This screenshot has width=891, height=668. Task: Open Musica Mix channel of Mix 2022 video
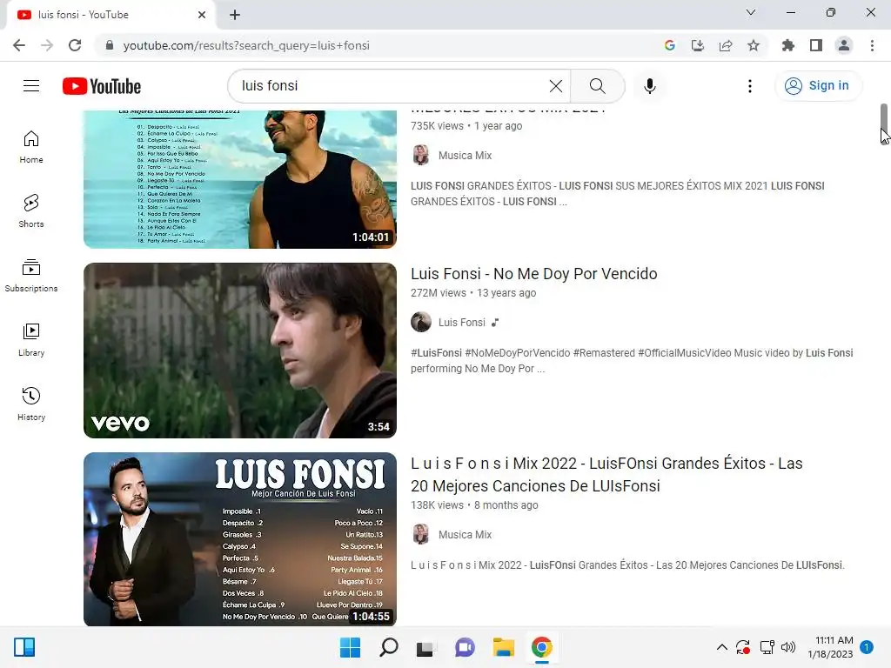click(465, 535)
